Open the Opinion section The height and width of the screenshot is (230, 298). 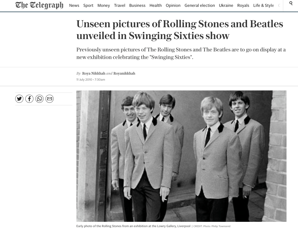click(x=173, y=6)
